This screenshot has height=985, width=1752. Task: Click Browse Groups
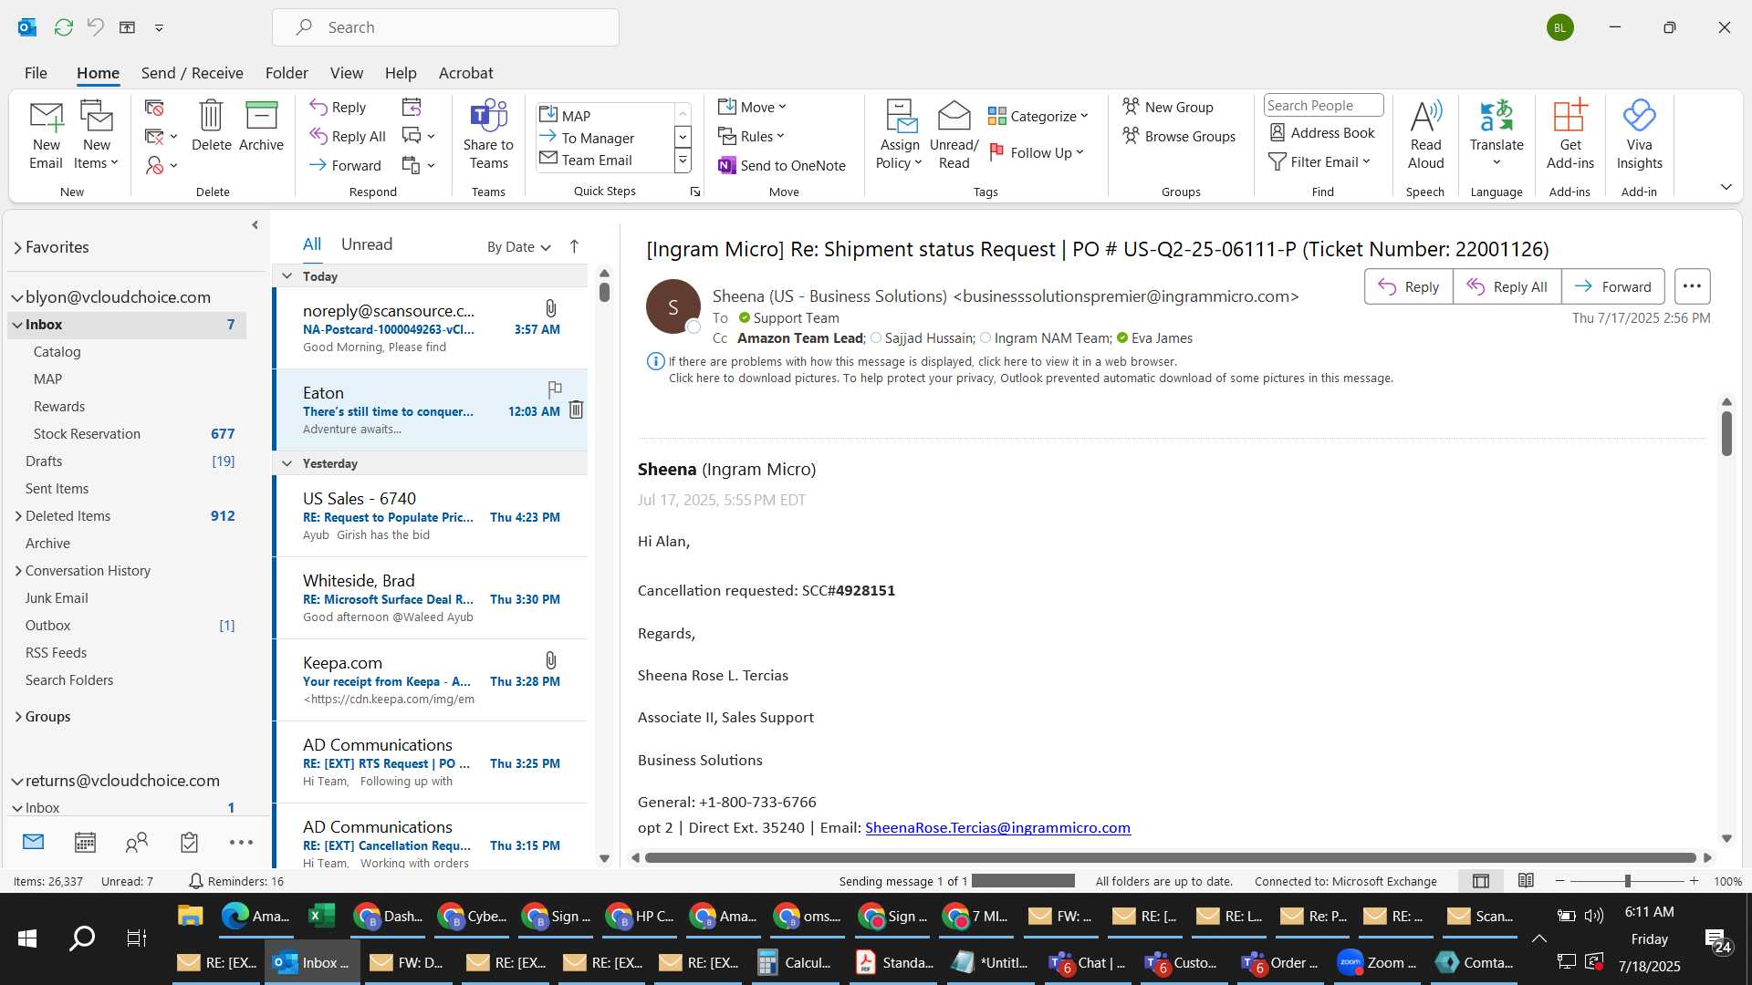pos(1179,136)
